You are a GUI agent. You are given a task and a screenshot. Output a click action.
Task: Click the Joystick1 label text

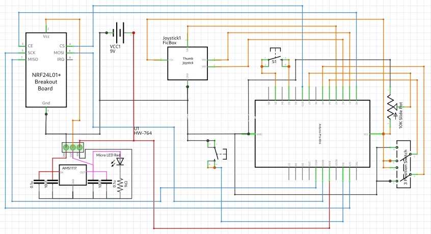click(x=172, y=38)
